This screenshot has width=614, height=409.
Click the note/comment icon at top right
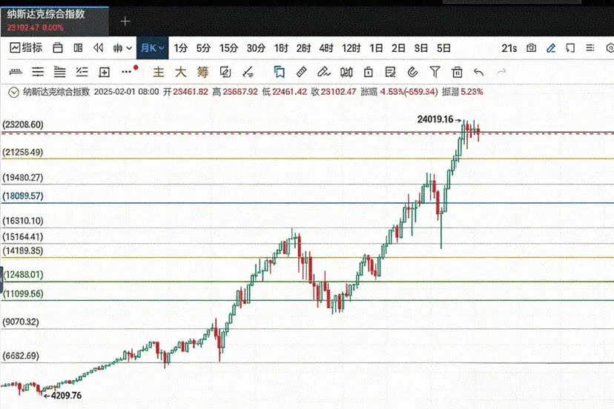click(570, 47)
